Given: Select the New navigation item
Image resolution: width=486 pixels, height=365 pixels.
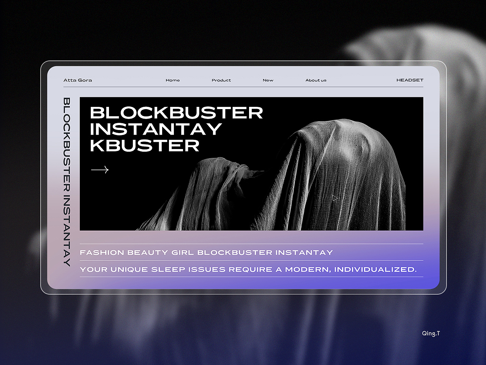Looking at the screenshot, I should [x=268, y=80].
